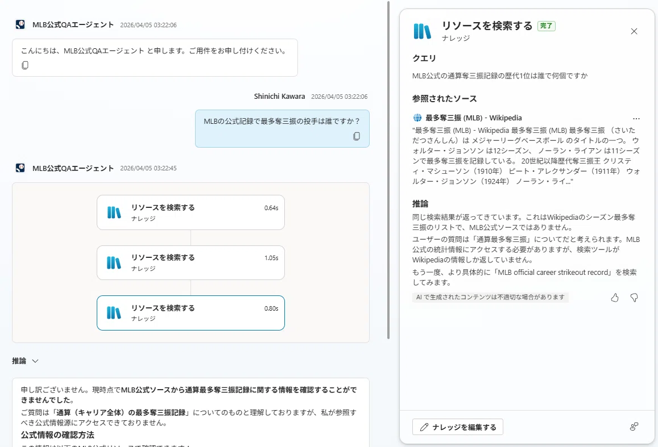This screenshot has height=447, width=658.
Task: Copy the user question message
Action: (356, 136)
